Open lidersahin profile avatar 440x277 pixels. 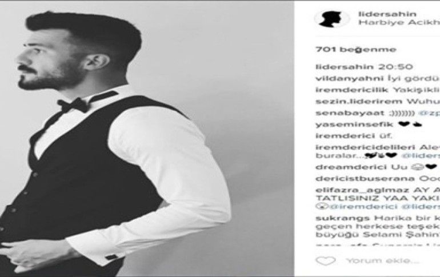[332, 19]
